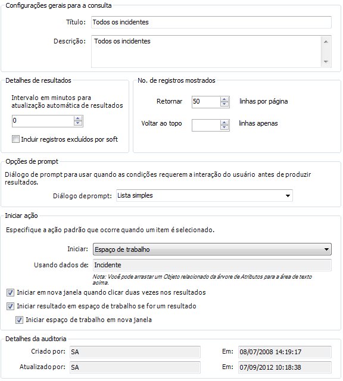This screenshot has width=343, height=381.
Task: Click the Retornar number field showing 50
Action: coord(206,102)
